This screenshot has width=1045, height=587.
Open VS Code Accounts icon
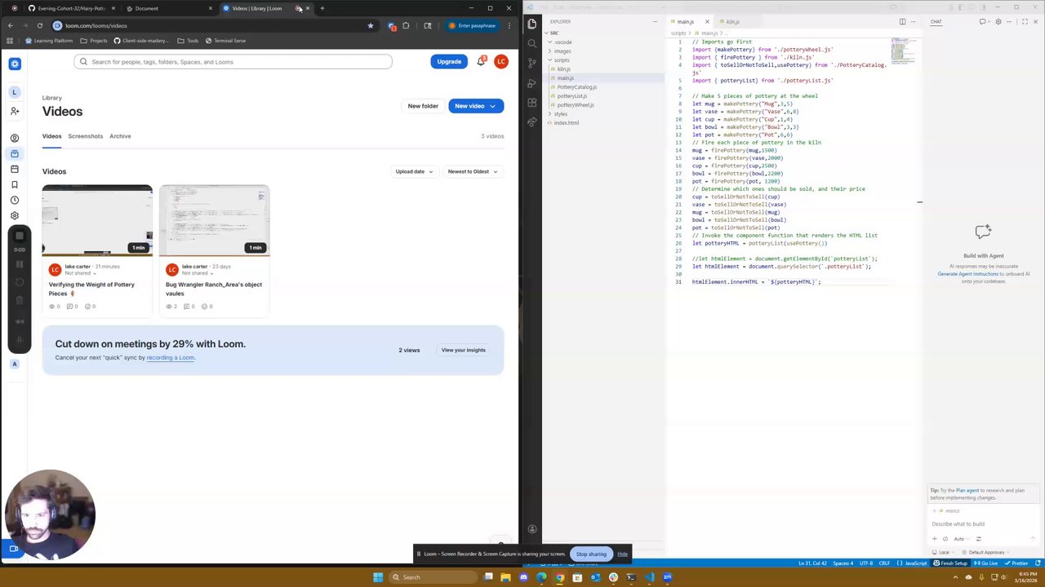pyautogui.click(x=532, y=529)
